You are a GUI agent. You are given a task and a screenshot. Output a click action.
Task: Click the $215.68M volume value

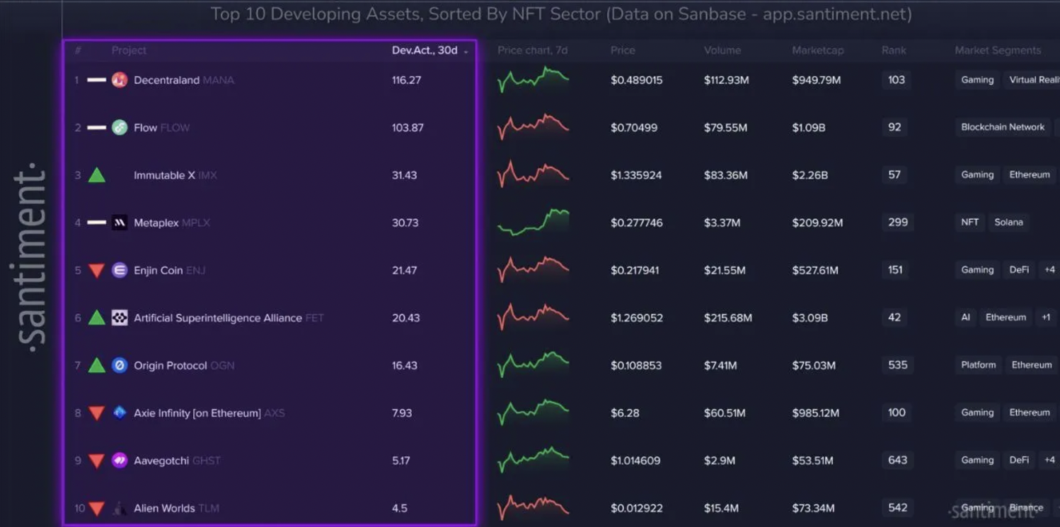click(728, 318)
